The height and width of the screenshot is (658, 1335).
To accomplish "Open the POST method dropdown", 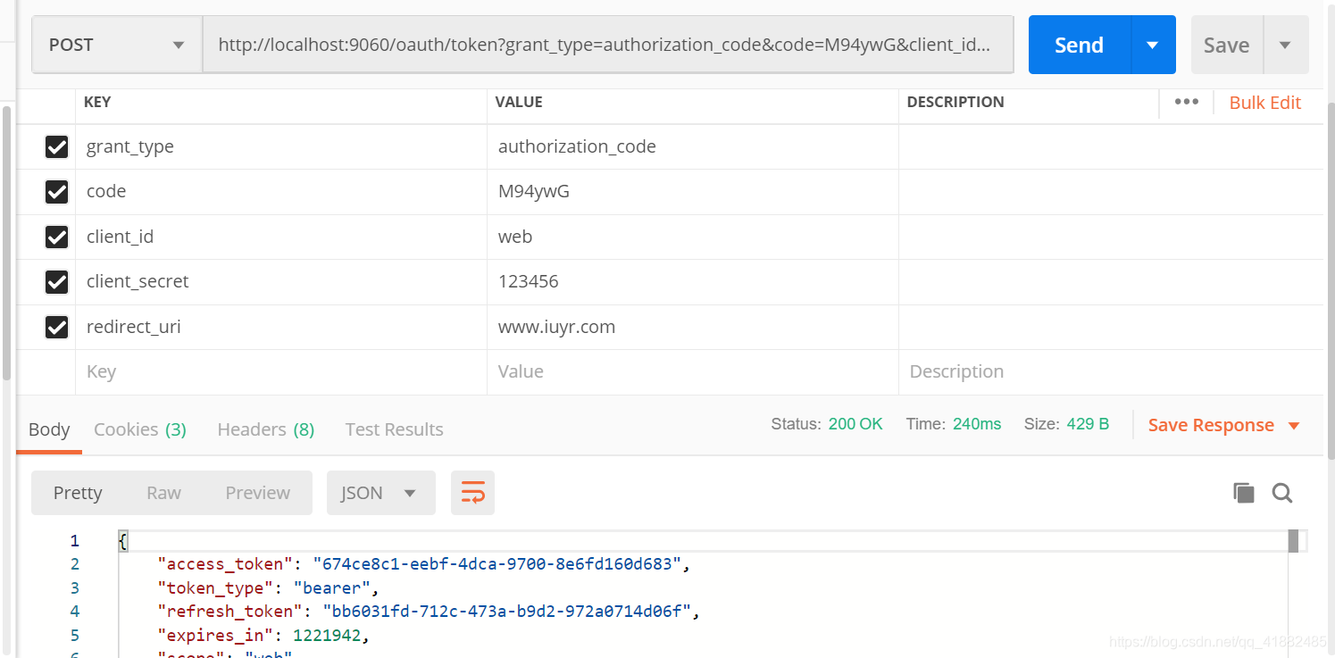I will tap(117, 45).
